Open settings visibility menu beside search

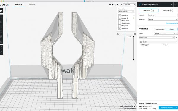pyautogui.click(x=177, y=38)
